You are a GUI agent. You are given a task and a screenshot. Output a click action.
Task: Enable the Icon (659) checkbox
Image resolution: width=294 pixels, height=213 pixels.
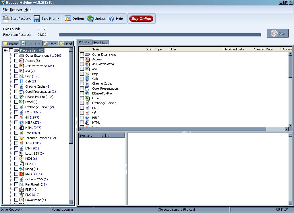(16, 133)
